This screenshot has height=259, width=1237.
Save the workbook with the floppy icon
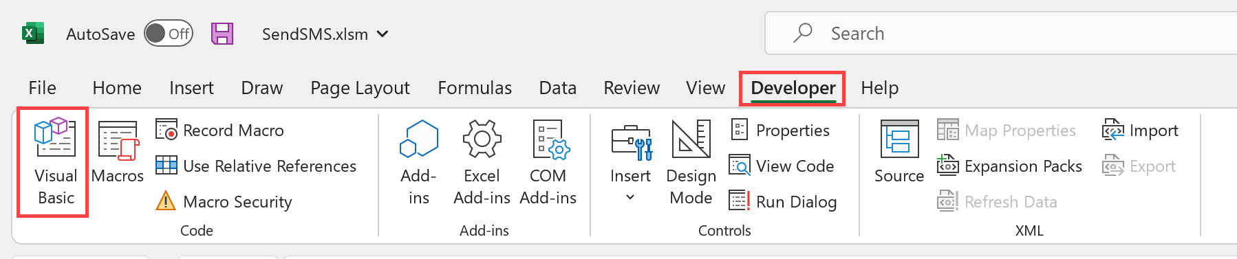tap(222, 33)
